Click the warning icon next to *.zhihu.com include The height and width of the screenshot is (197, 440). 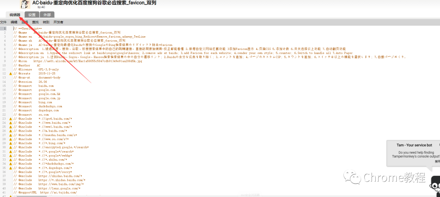tap(11, 160)
